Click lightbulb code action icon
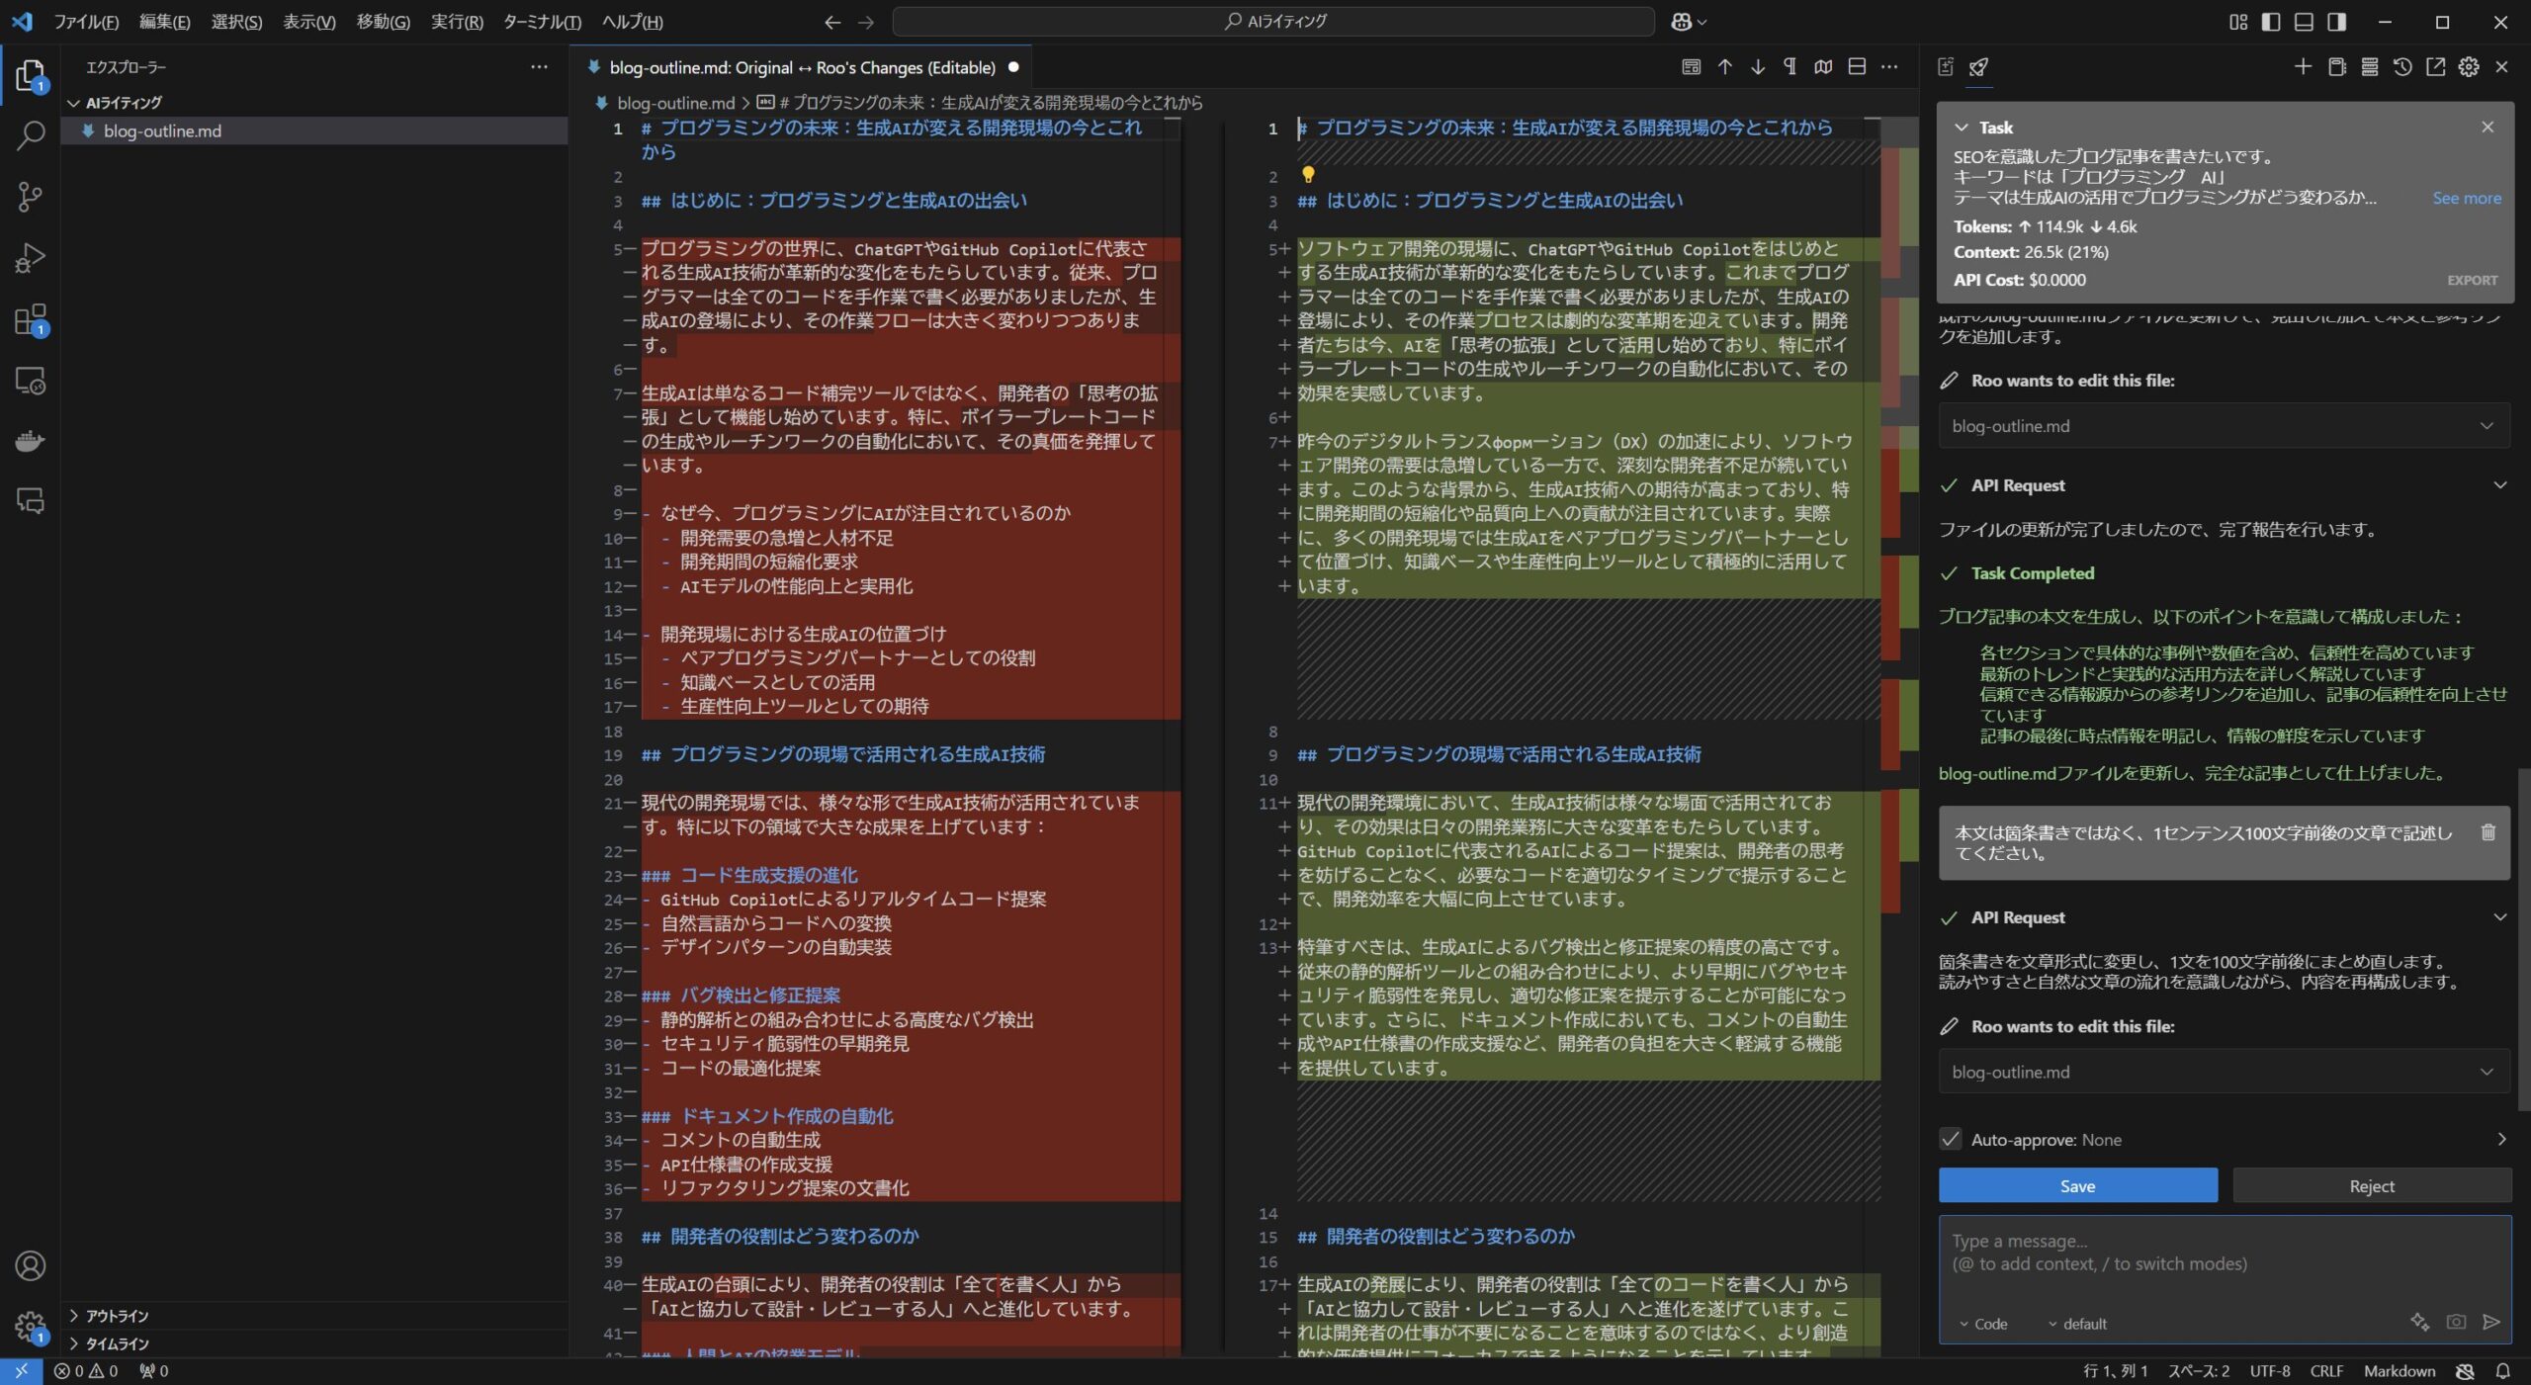The height and width of the screenshot is (1385, 2531). click(1307, 175)
